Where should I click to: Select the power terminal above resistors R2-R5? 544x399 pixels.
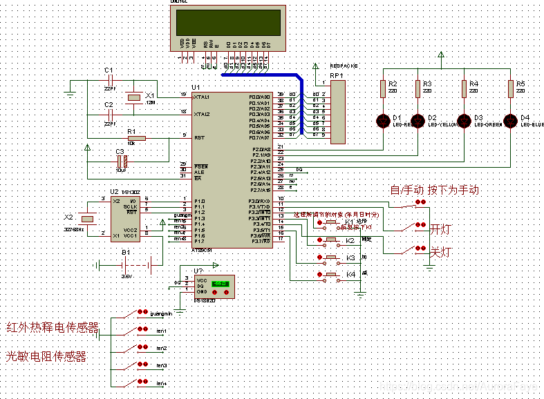coord(441,55)
